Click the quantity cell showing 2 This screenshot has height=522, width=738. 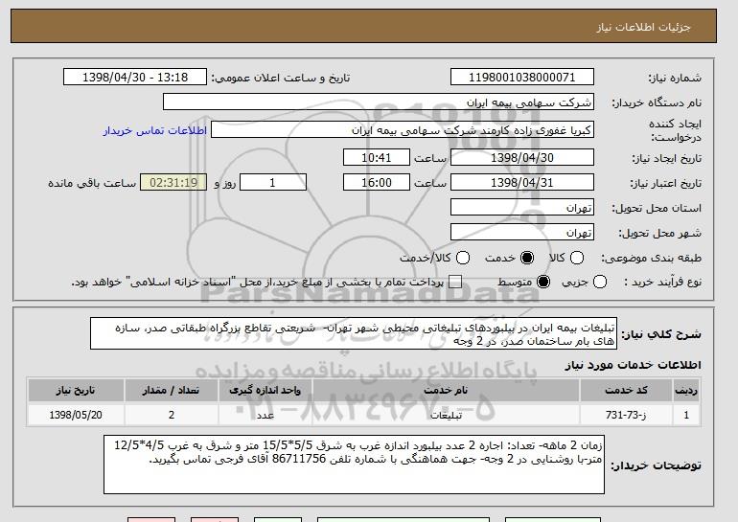tap(171, 416)
